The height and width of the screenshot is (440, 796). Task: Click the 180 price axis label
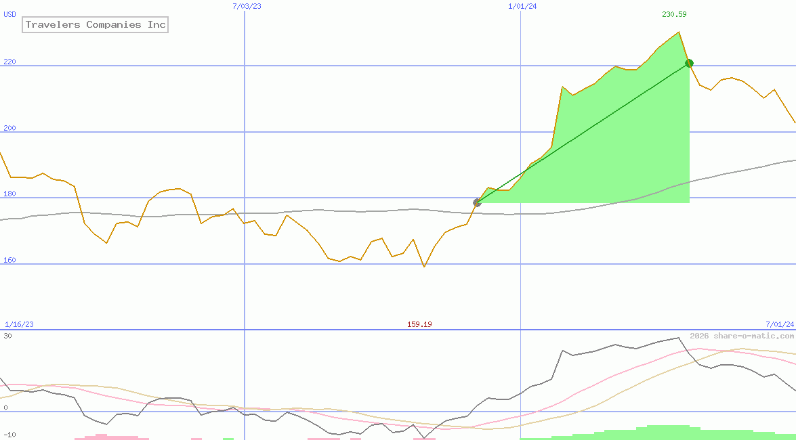pos(10,195)
